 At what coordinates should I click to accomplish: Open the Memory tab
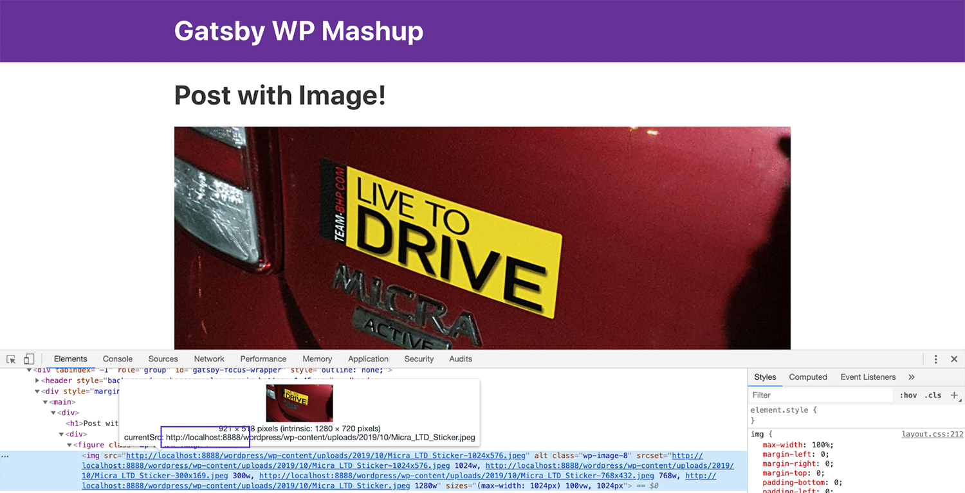(x=317, y=359)
